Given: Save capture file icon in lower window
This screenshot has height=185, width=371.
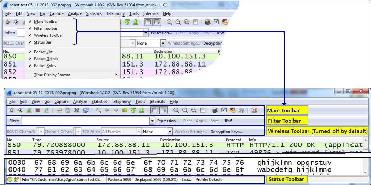Looking at the screenshot, I should (x=68, y=110).
